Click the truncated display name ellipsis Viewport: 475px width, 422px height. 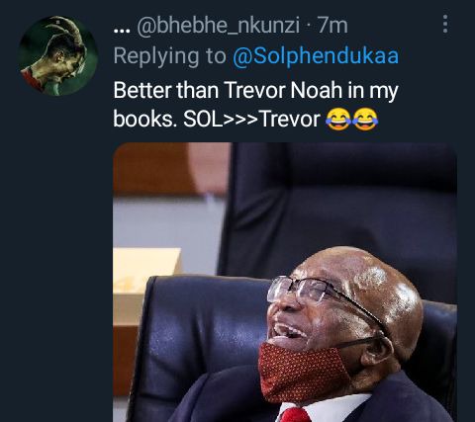[122, 30]
